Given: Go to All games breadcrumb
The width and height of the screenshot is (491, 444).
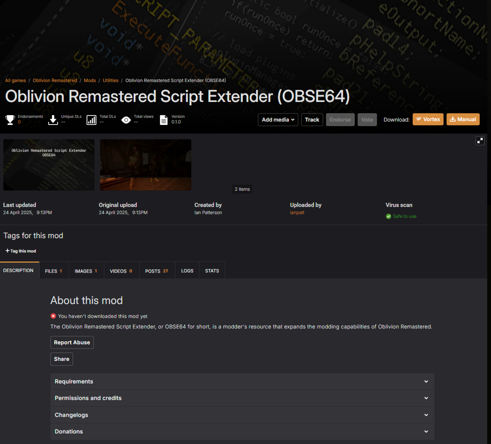Looking at the screenshot, I should (15, 81).
